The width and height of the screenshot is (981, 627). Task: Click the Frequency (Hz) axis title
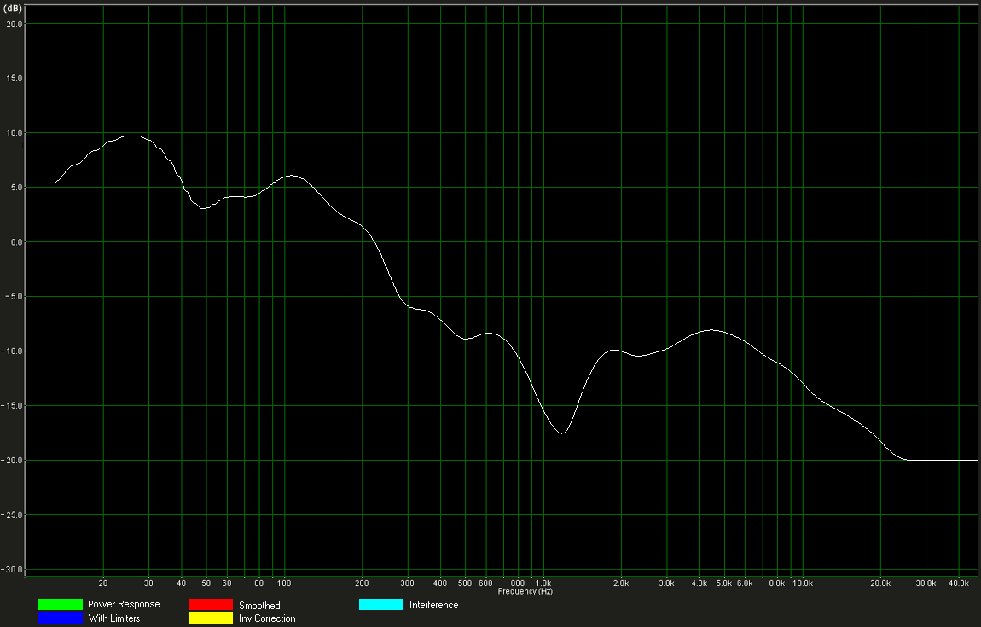tap(525, 591)
